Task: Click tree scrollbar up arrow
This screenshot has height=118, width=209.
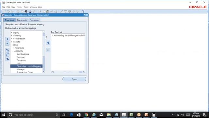Action: pos(43,32)
